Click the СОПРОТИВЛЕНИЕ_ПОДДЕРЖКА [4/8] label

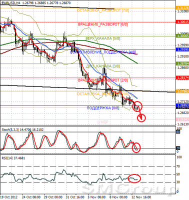(x=103, y=52)
